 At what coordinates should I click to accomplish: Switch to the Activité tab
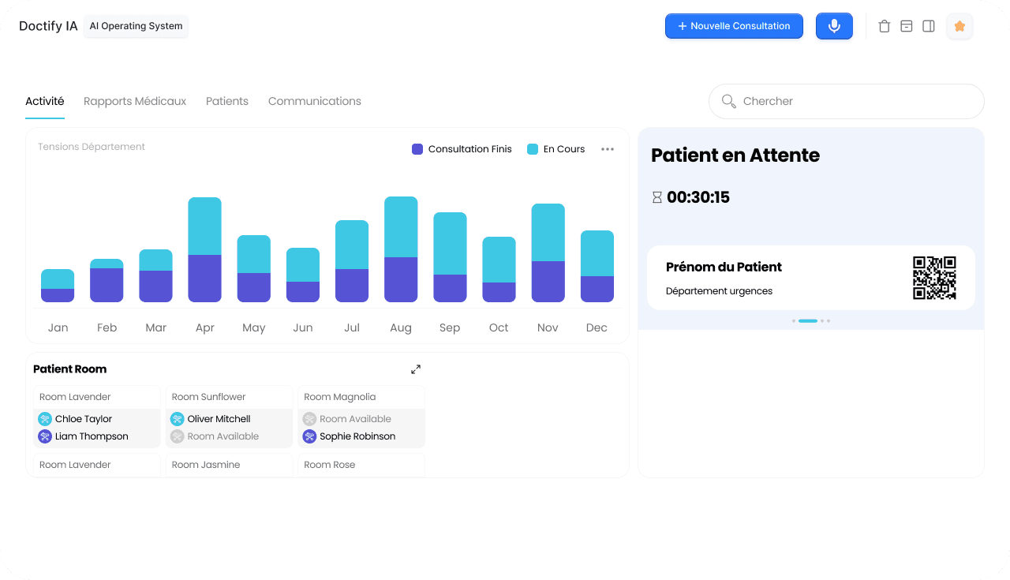tap(45, 101)
